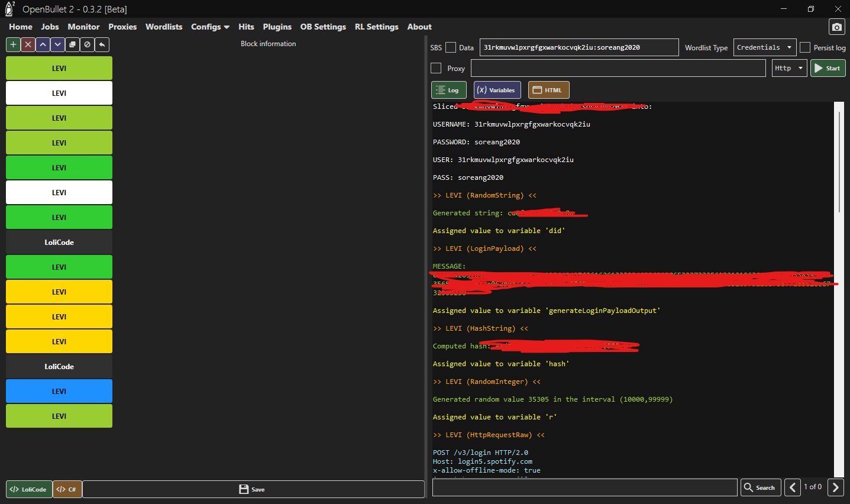Save the config
The image size is (850, 504).
pyautogui.click(x=253, y=489)
